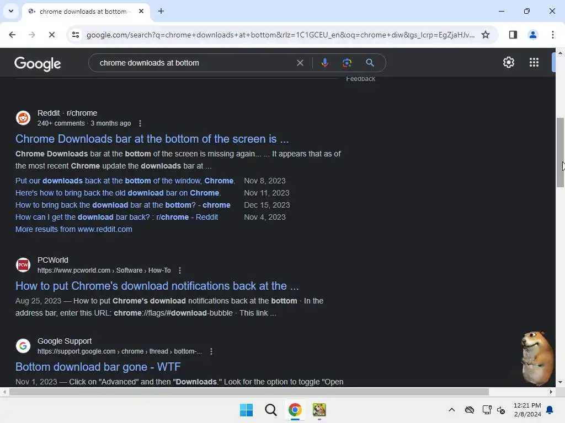Screen dimensions: 565x423
Task: Show hidden system tray icons
Action: [x=451, y=410]
